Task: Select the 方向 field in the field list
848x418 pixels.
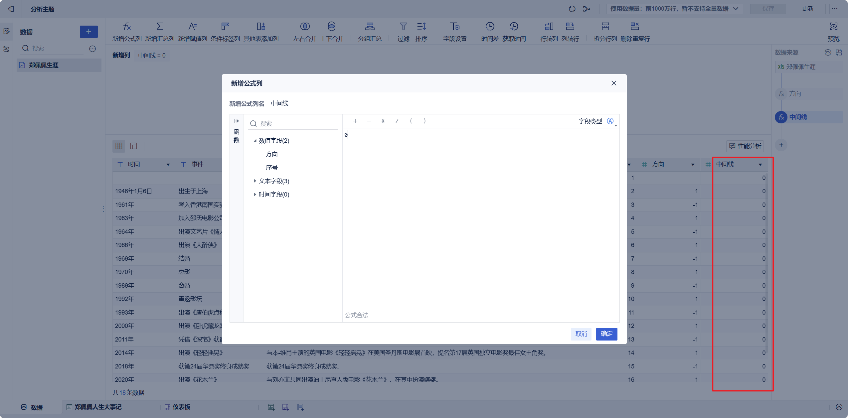Action: (x=271, y=154)
